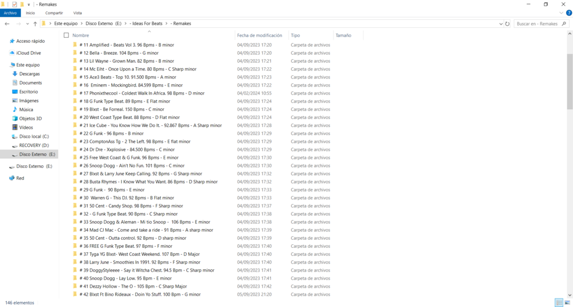Viewport: 573px width, 307px height.
Task: Go to Este equipo in breadcrumb
Action: click(x=66, y=23)
